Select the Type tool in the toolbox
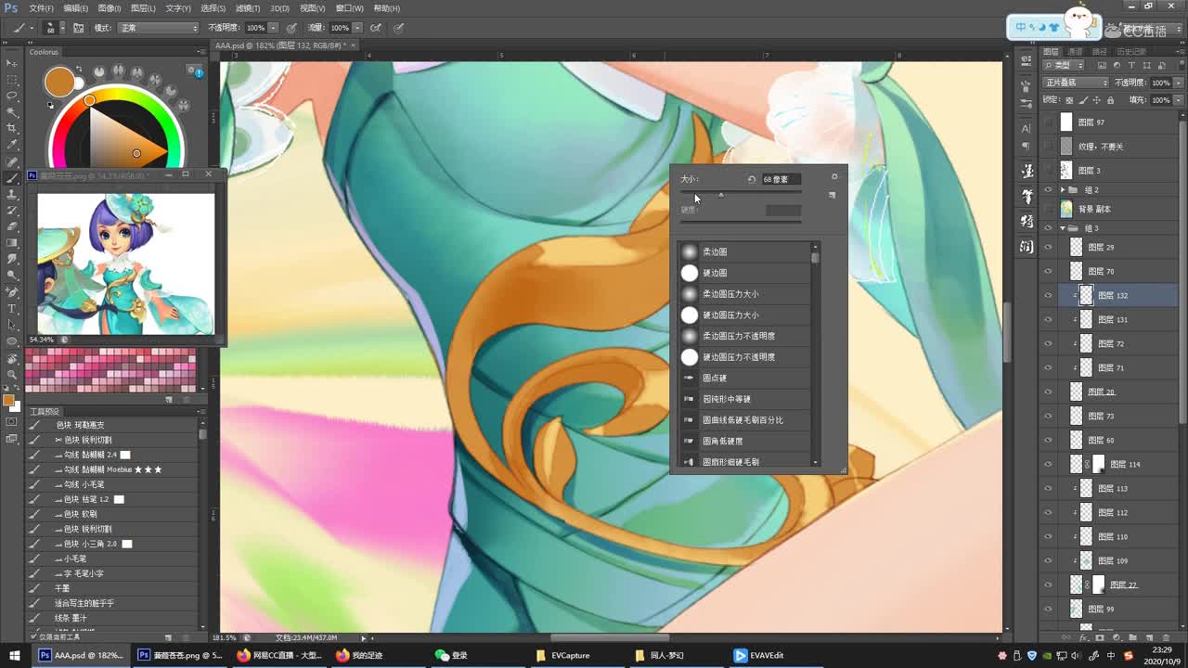 12,308
